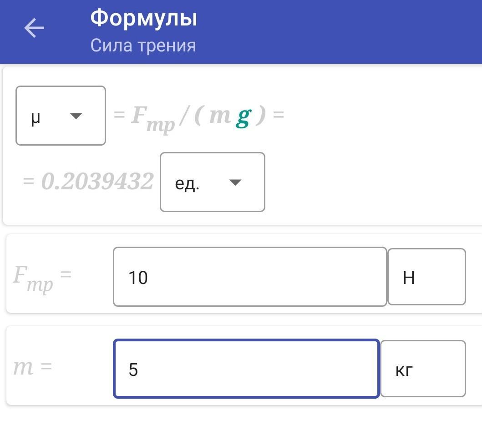Click the μ symbol in selector box

coord(36,117)
